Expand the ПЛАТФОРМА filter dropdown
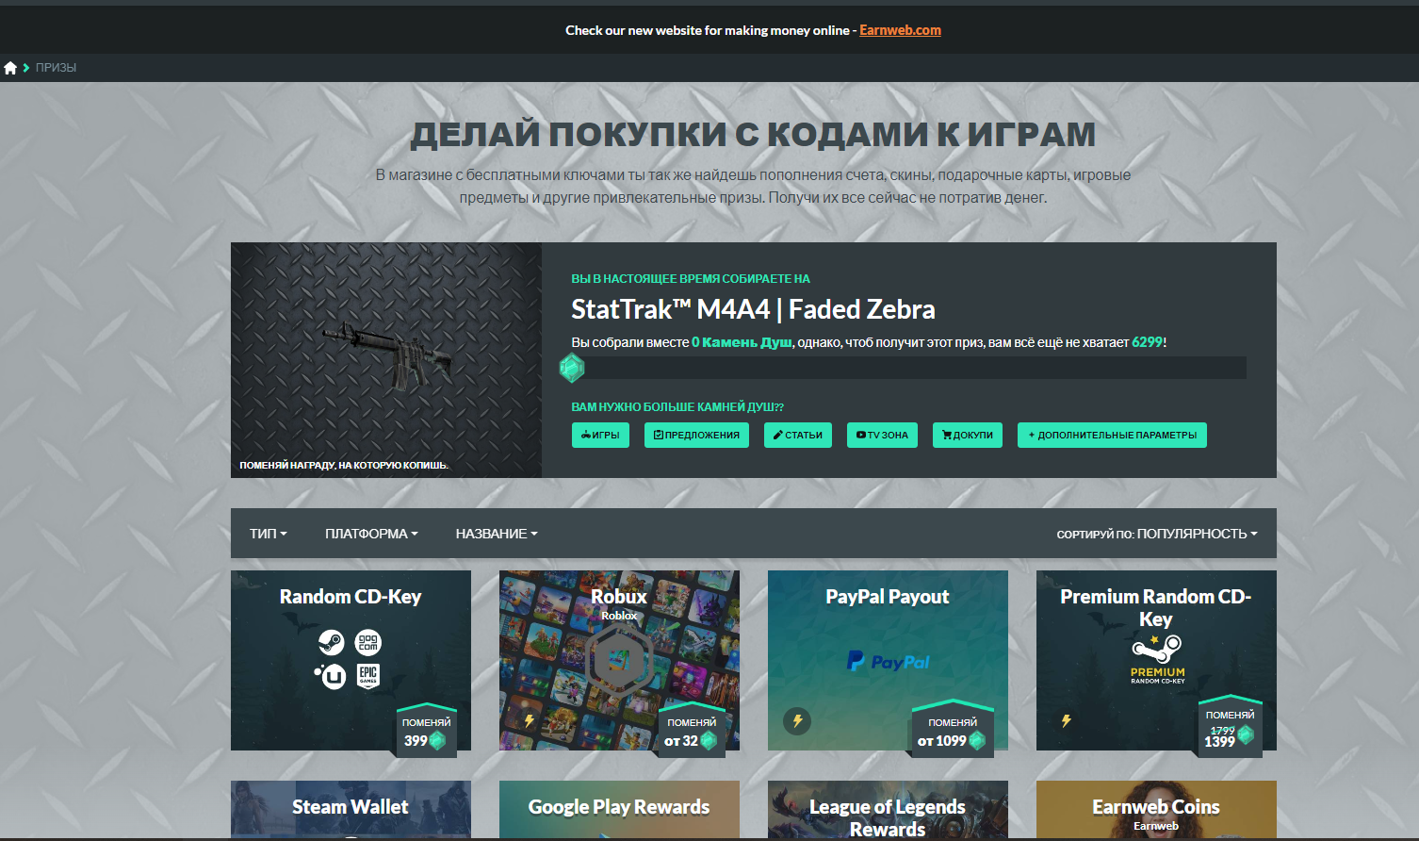1419x841 pixels. pyautogui.click(x=371, y=534)
